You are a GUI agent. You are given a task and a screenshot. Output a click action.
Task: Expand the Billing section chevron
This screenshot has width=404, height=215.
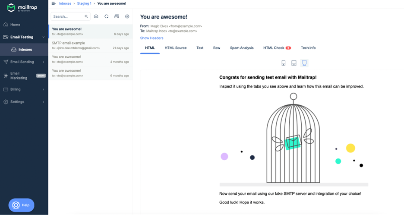pyautogui.click(x=43, y=89)
